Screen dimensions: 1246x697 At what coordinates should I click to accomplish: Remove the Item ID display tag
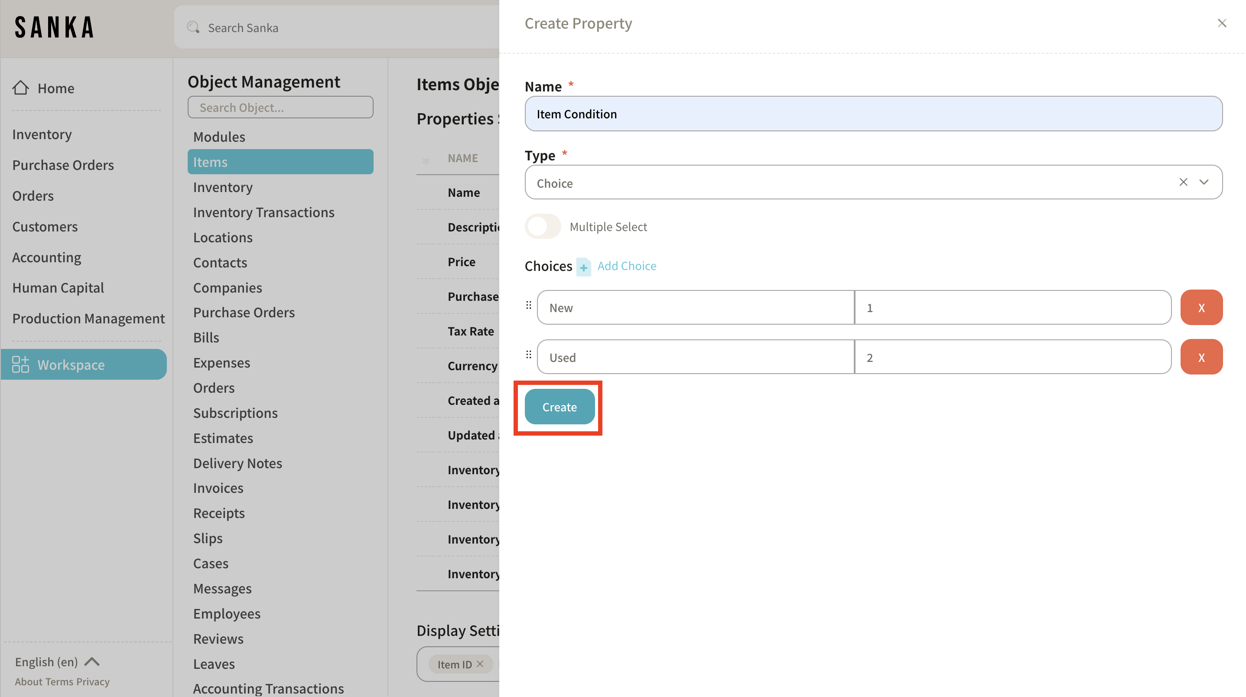(480, 664)
